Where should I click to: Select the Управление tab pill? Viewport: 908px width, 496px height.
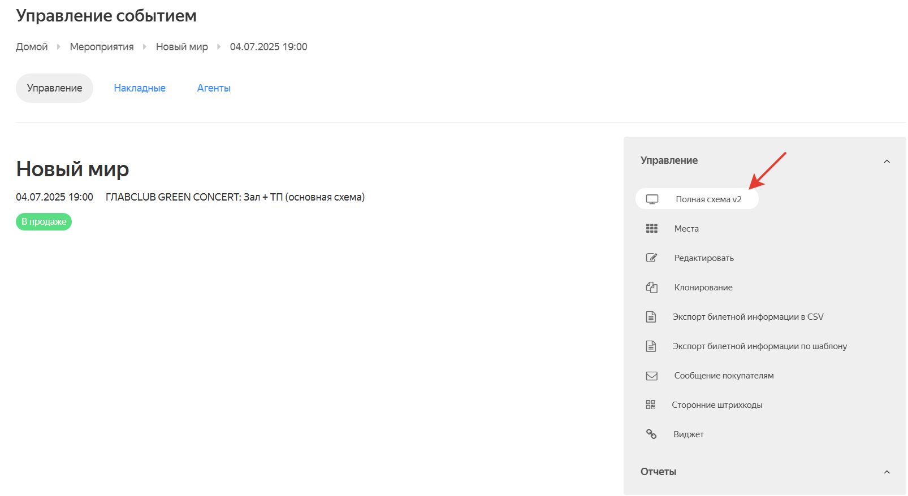54,88
